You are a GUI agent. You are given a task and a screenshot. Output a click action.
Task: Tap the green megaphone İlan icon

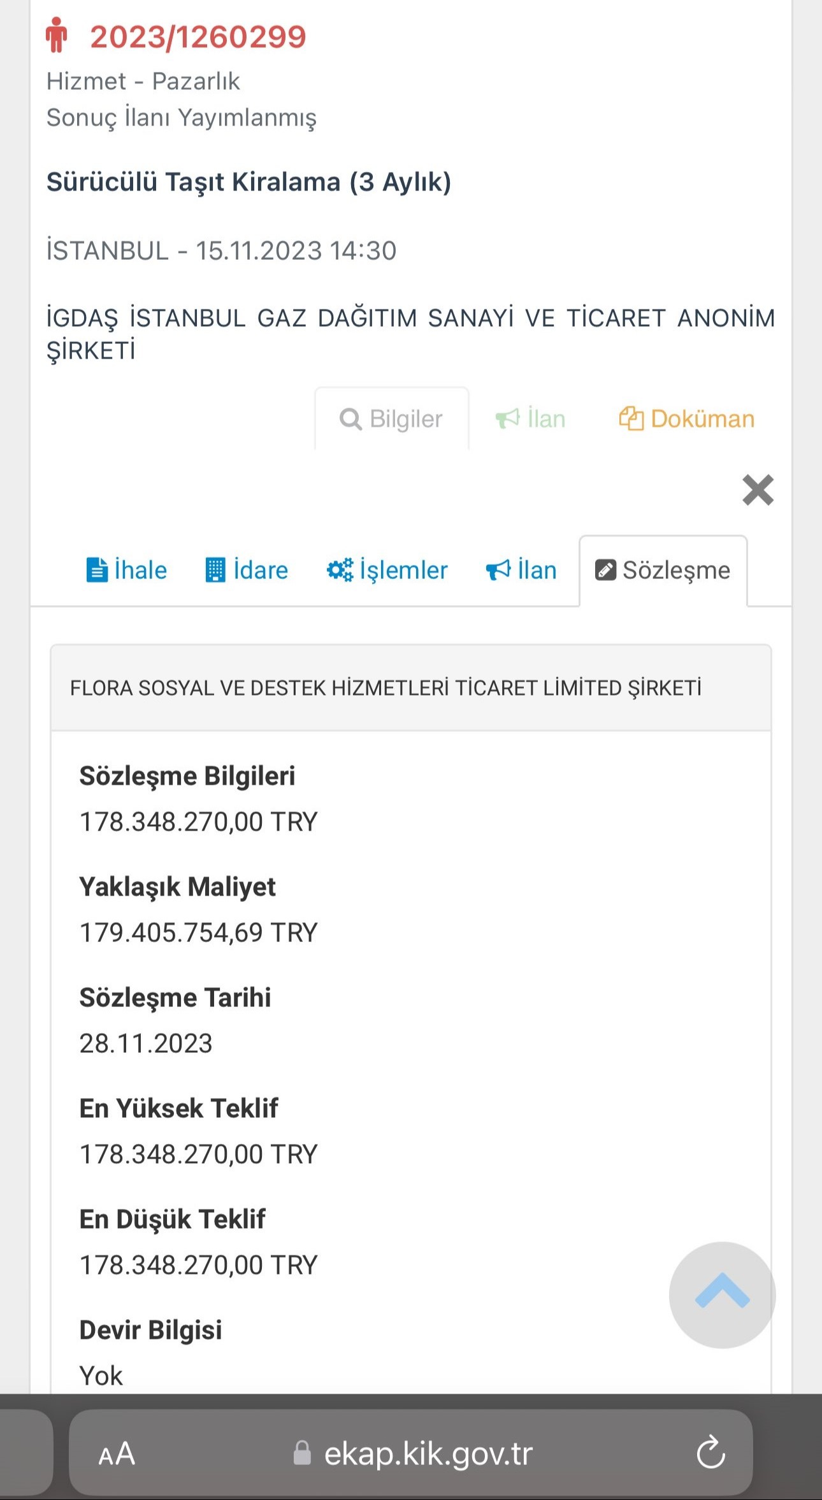tap(508, 419)
